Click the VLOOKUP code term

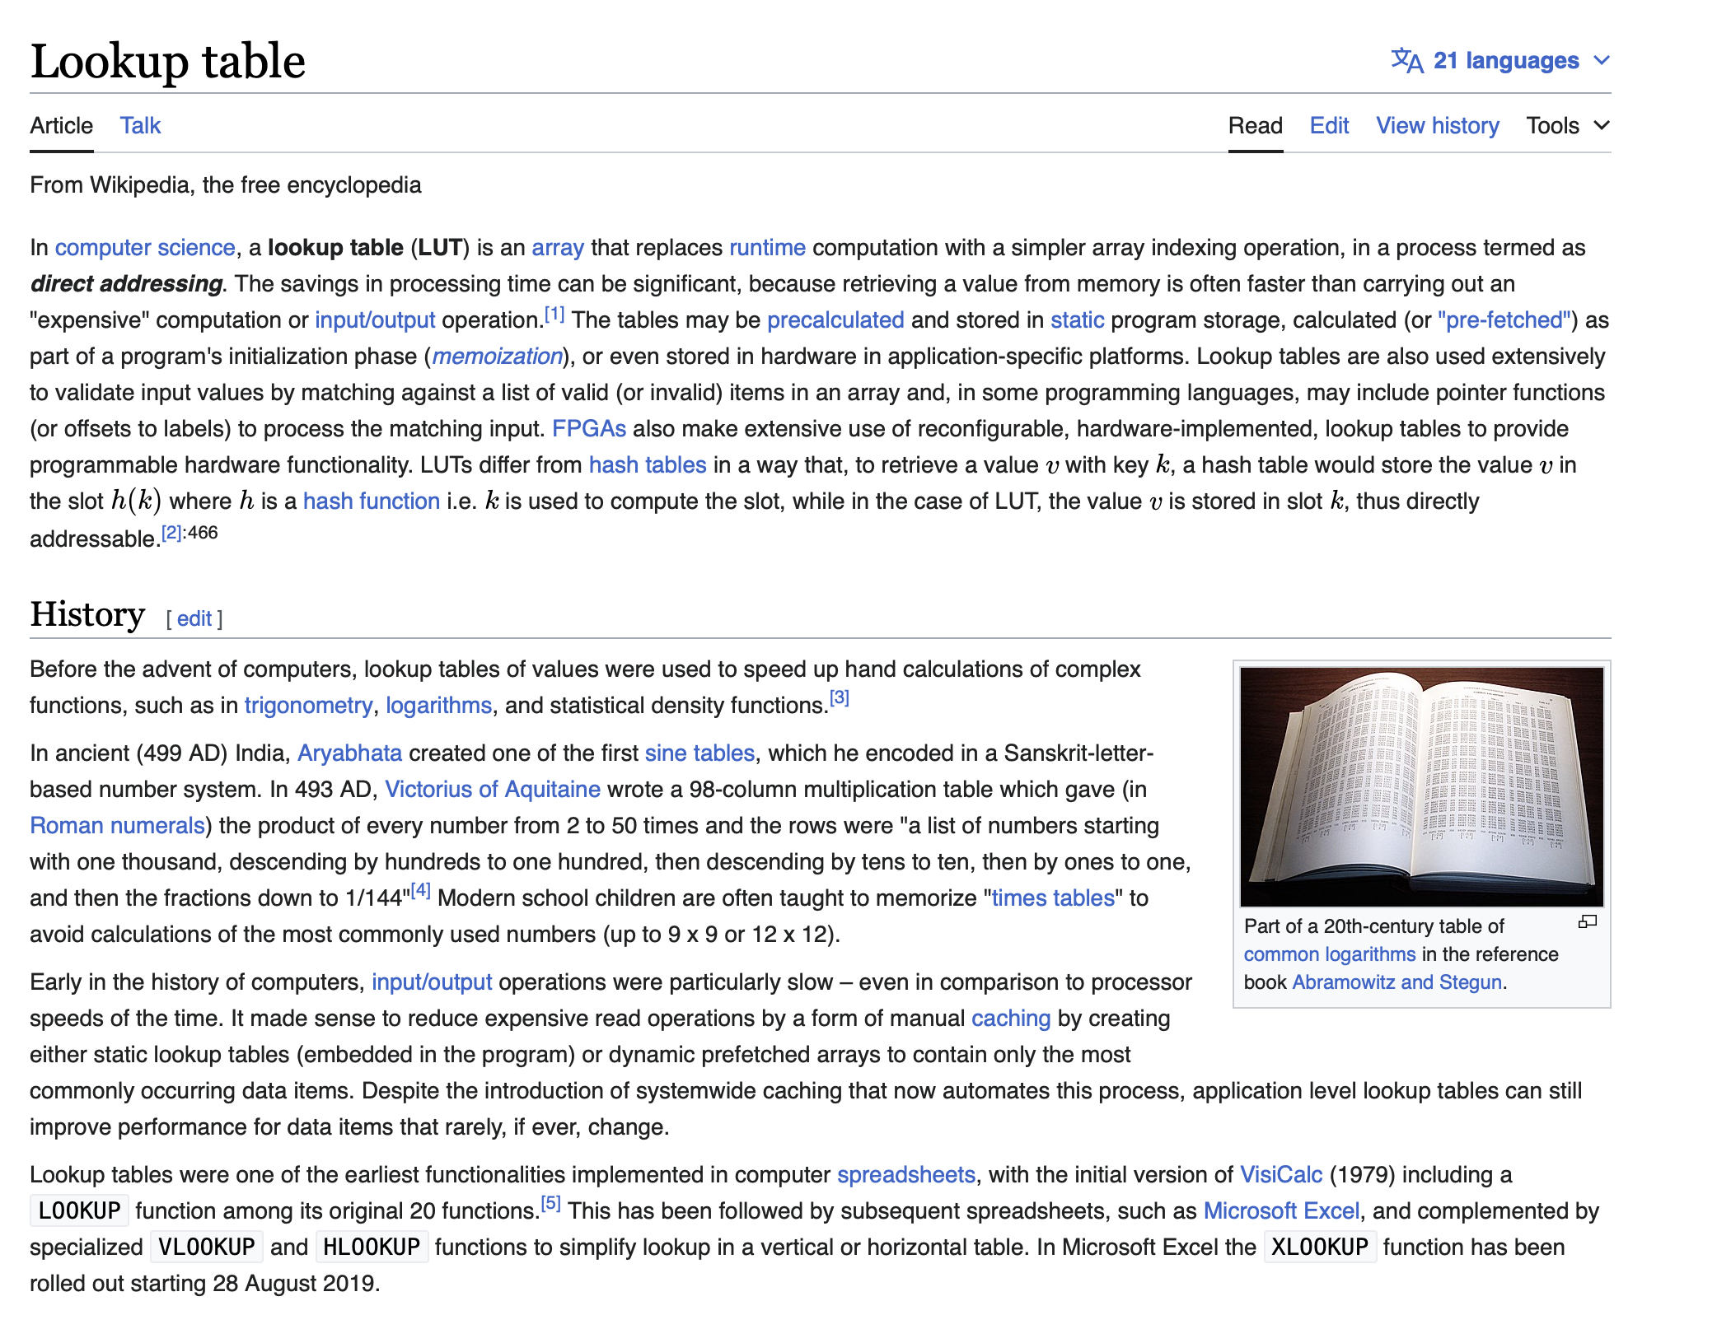tap(207, 1247)
